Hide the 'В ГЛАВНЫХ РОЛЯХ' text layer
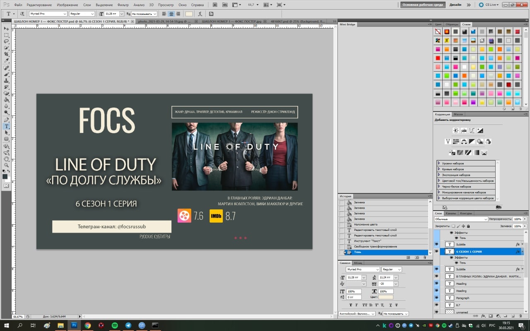Image resolution: width=530 pixels, height=331 pixels. 436,276
